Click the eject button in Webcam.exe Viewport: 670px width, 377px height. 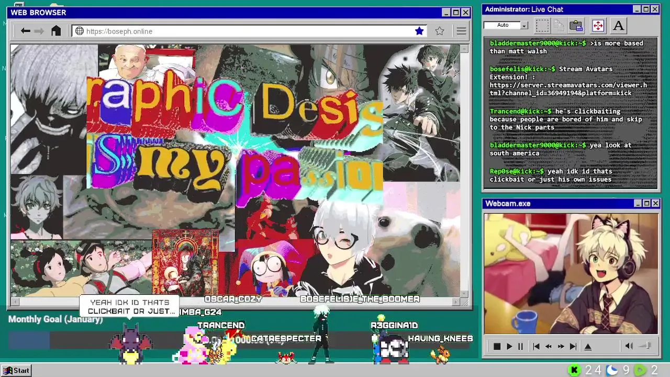(x=588, y=346)
